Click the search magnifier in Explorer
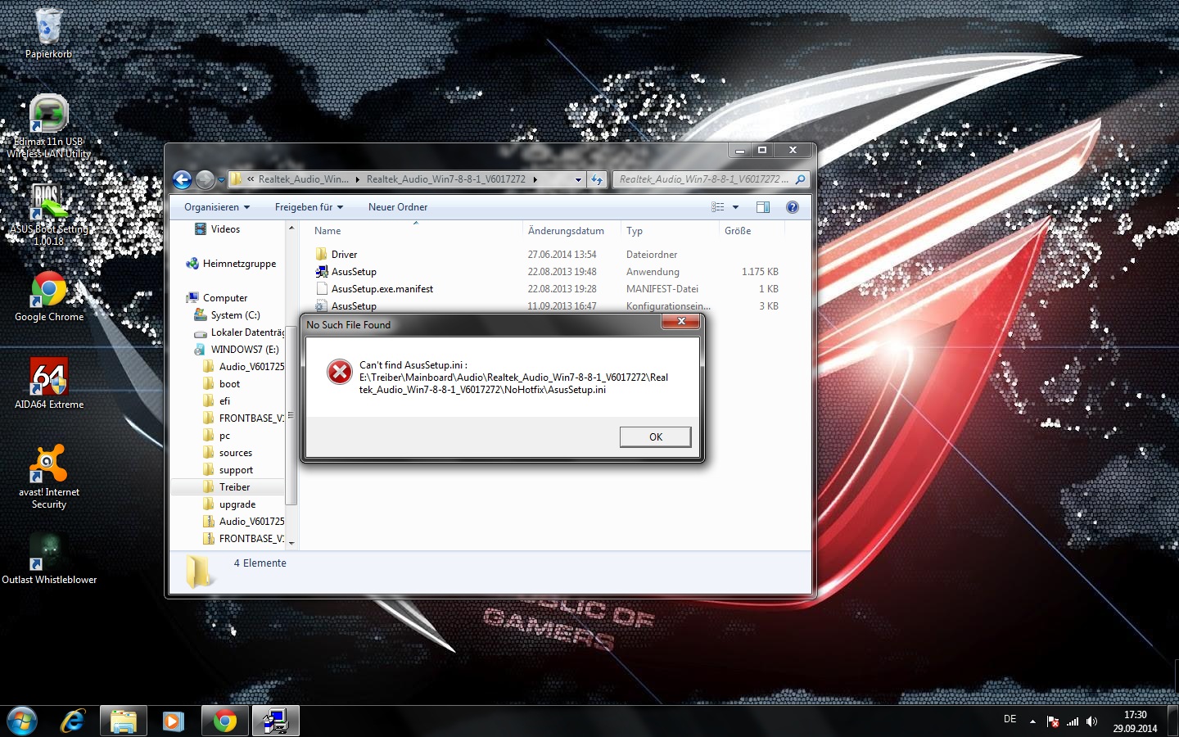Screen dimensions: 1179x737 (800, 179)
